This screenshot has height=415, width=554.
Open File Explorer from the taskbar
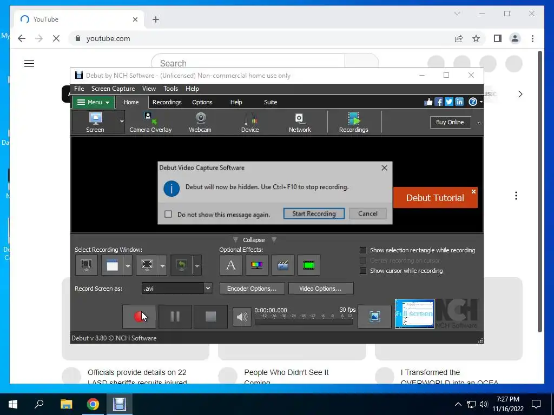click(66, 404)
